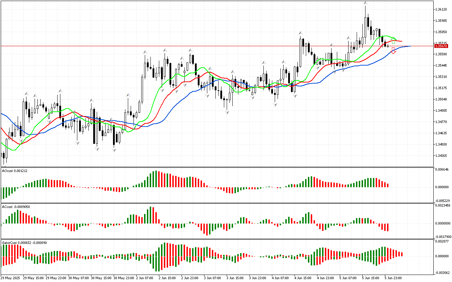Click the 30 May 23:00 time label

pos(123,278)
